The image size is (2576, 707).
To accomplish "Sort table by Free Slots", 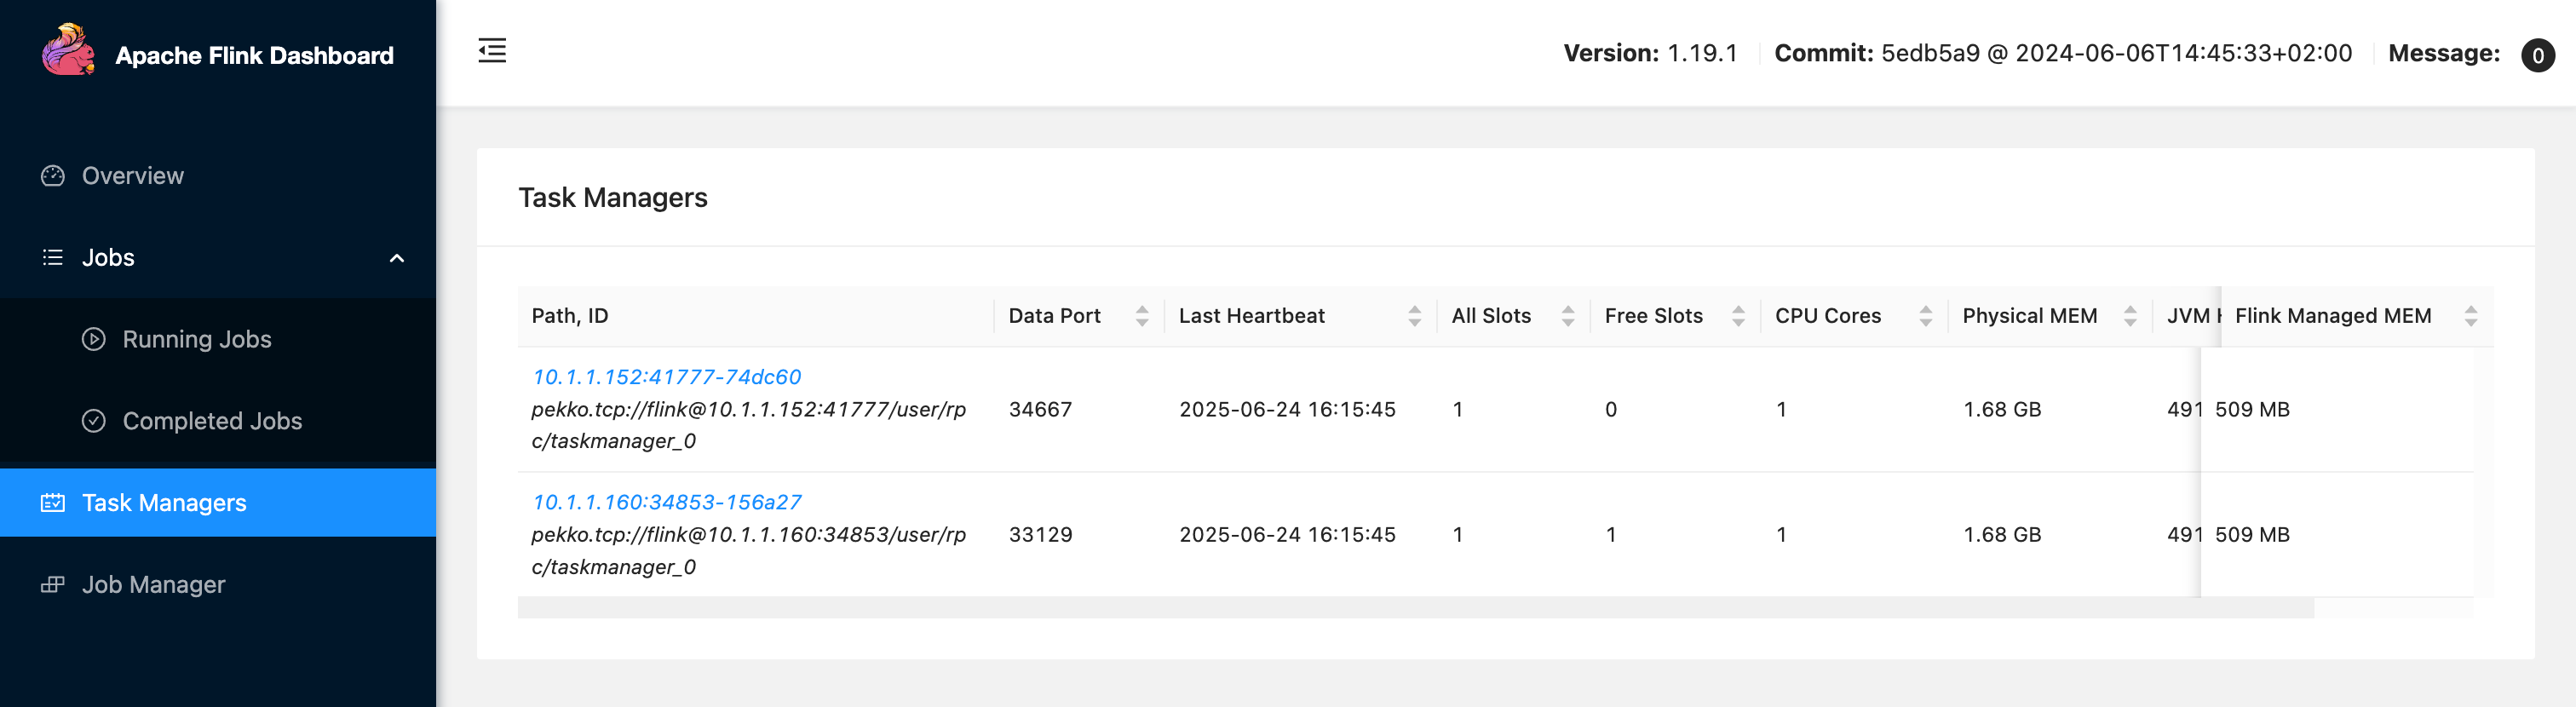I will pyautogui.click(x=1738, y=316).
